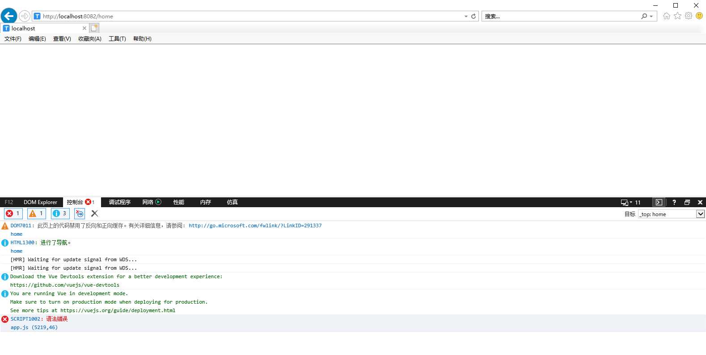Open the 工具(T) menu
Image resolution: width=706 pixels, height=355 pixels.
[x=117, y=39]
